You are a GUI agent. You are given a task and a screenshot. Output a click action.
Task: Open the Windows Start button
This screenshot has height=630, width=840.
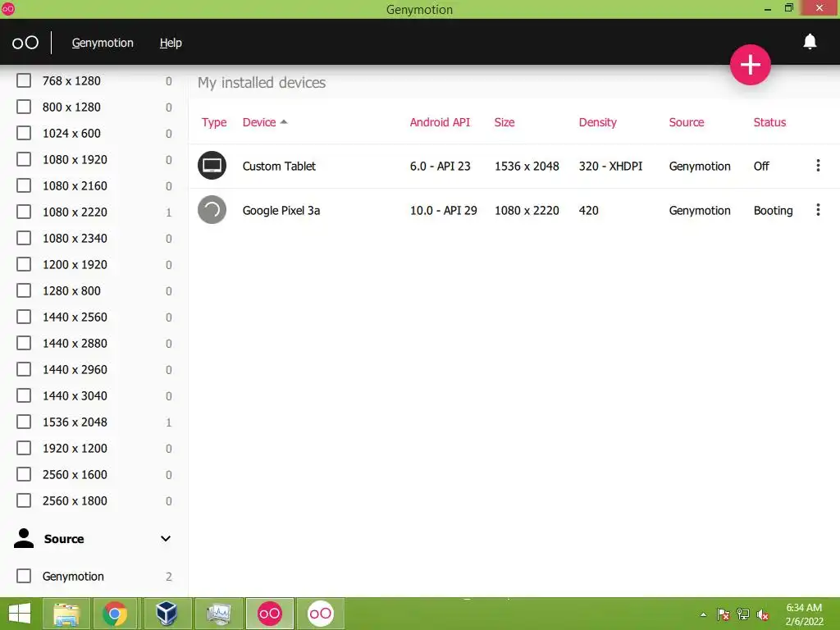point(20,614)
